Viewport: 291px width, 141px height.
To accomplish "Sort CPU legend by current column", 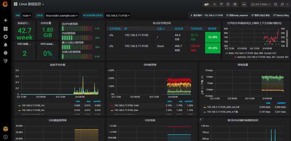I will pos(189,101).
